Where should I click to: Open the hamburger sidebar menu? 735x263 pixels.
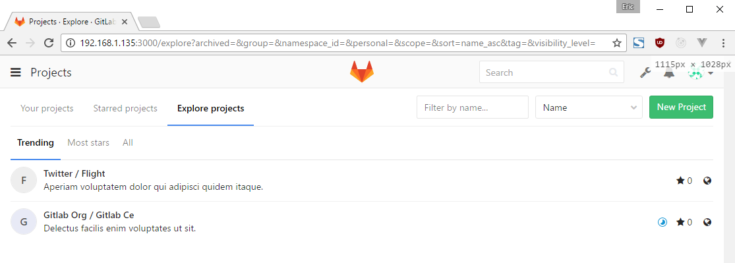[x=16, y=73]
